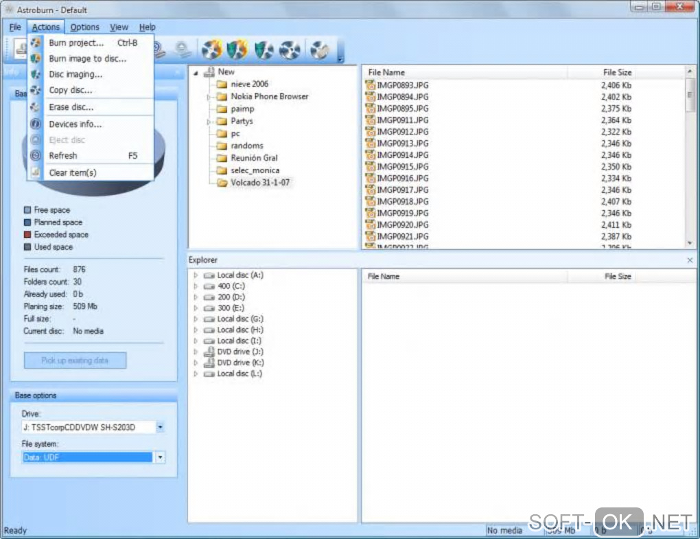Click the Local disc (A:) drive icon

(209, 275)
